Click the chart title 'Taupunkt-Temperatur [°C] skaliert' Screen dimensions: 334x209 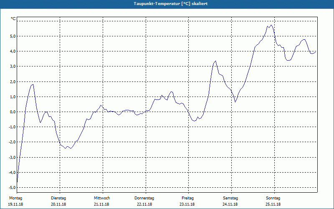(171, 4)
